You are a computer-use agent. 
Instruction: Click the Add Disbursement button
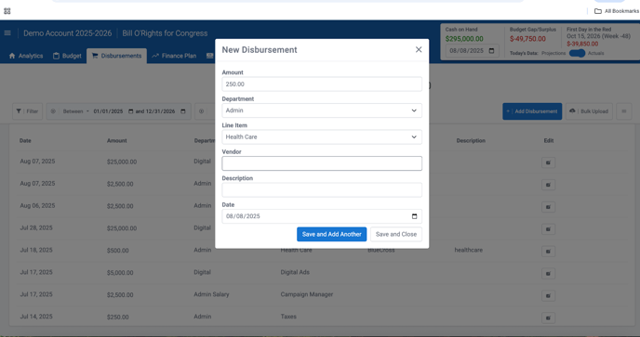(532, 111)
